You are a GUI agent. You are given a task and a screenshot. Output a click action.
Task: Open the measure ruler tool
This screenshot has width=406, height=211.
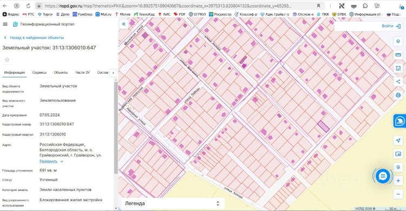398,54
